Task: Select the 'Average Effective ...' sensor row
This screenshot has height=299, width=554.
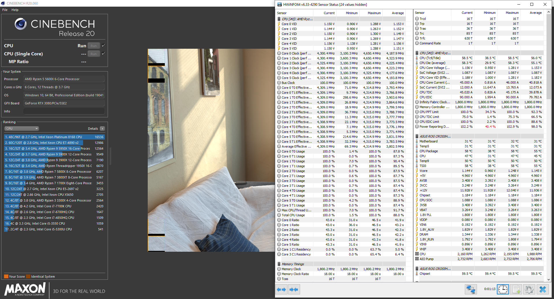Action: point(341,146)
